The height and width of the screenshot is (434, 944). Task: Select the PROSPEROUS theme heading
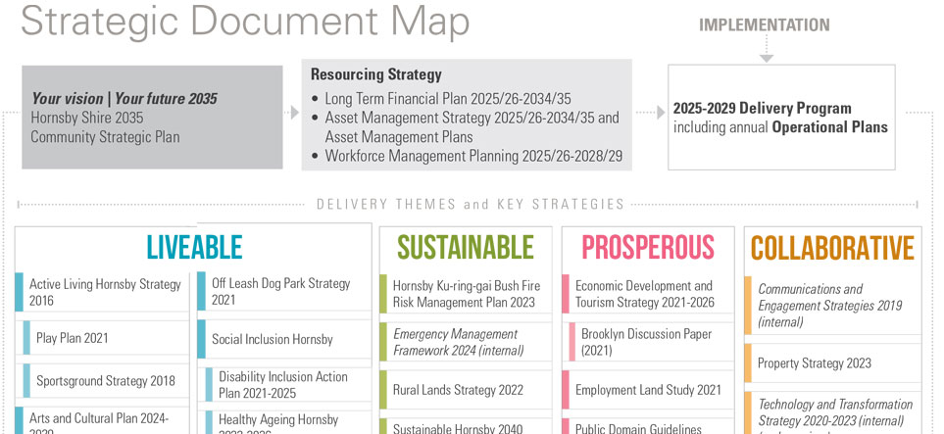point(648,248)
